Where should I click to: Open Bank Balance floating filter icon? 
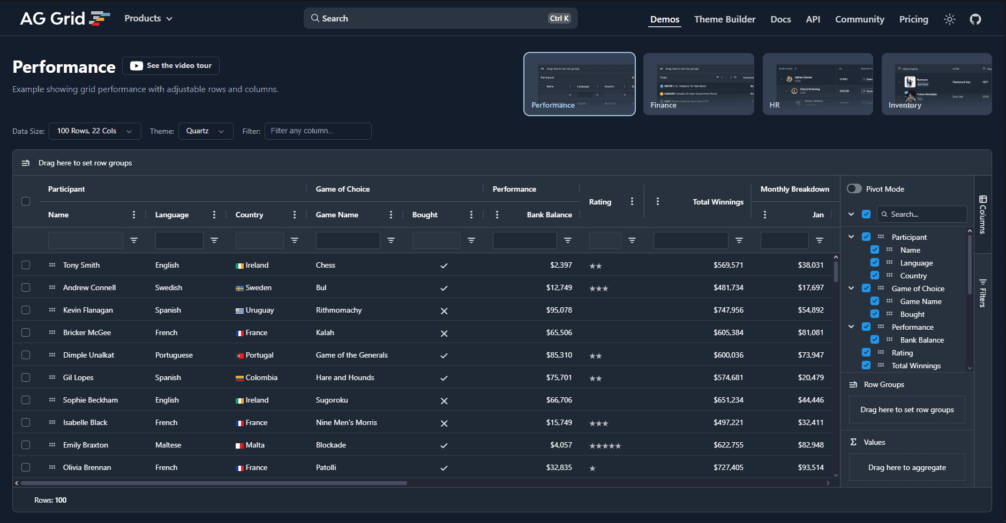[x=568, y=240]
